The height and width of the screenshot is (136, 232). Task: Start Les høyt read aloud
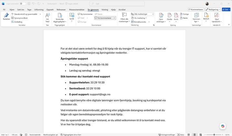point(48,17)
